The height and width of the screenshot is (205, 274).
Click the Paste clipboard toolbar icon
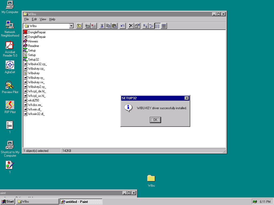[x=115, y=26]
